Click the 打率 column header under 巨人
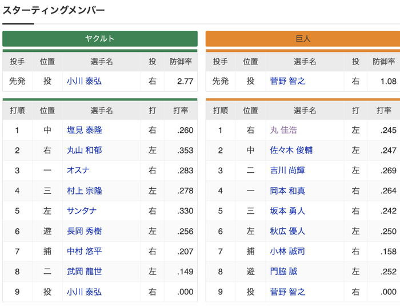 pyautogui.click(x=383, y=111)
